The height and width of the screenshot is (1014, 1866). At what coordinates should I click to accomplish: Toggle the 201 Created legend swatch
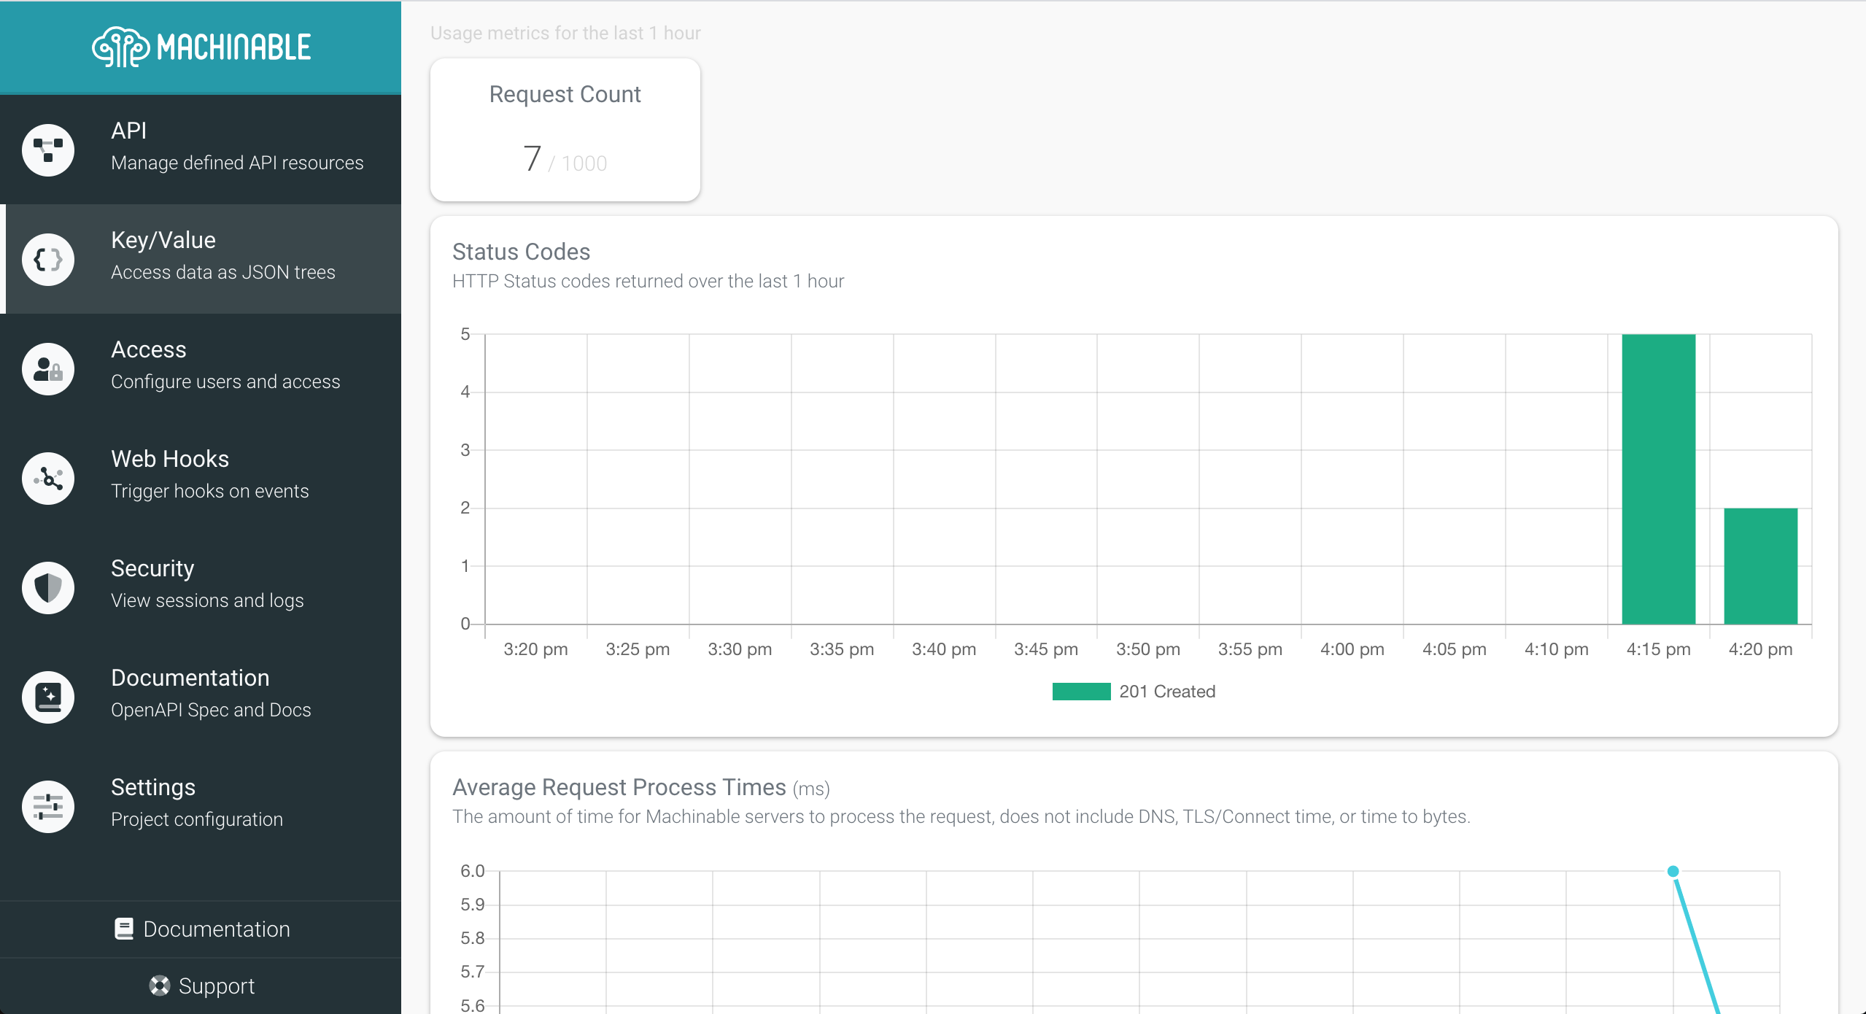[1081, 692]
